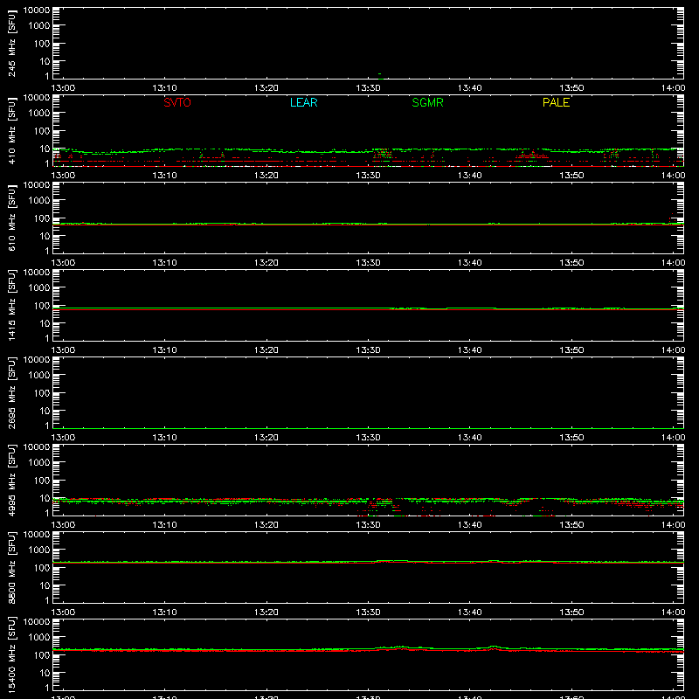This screenshot has height=699, width=699.
Task: Select the 245 MHz [SFU] axis title
Action: [x=11, y=43]
